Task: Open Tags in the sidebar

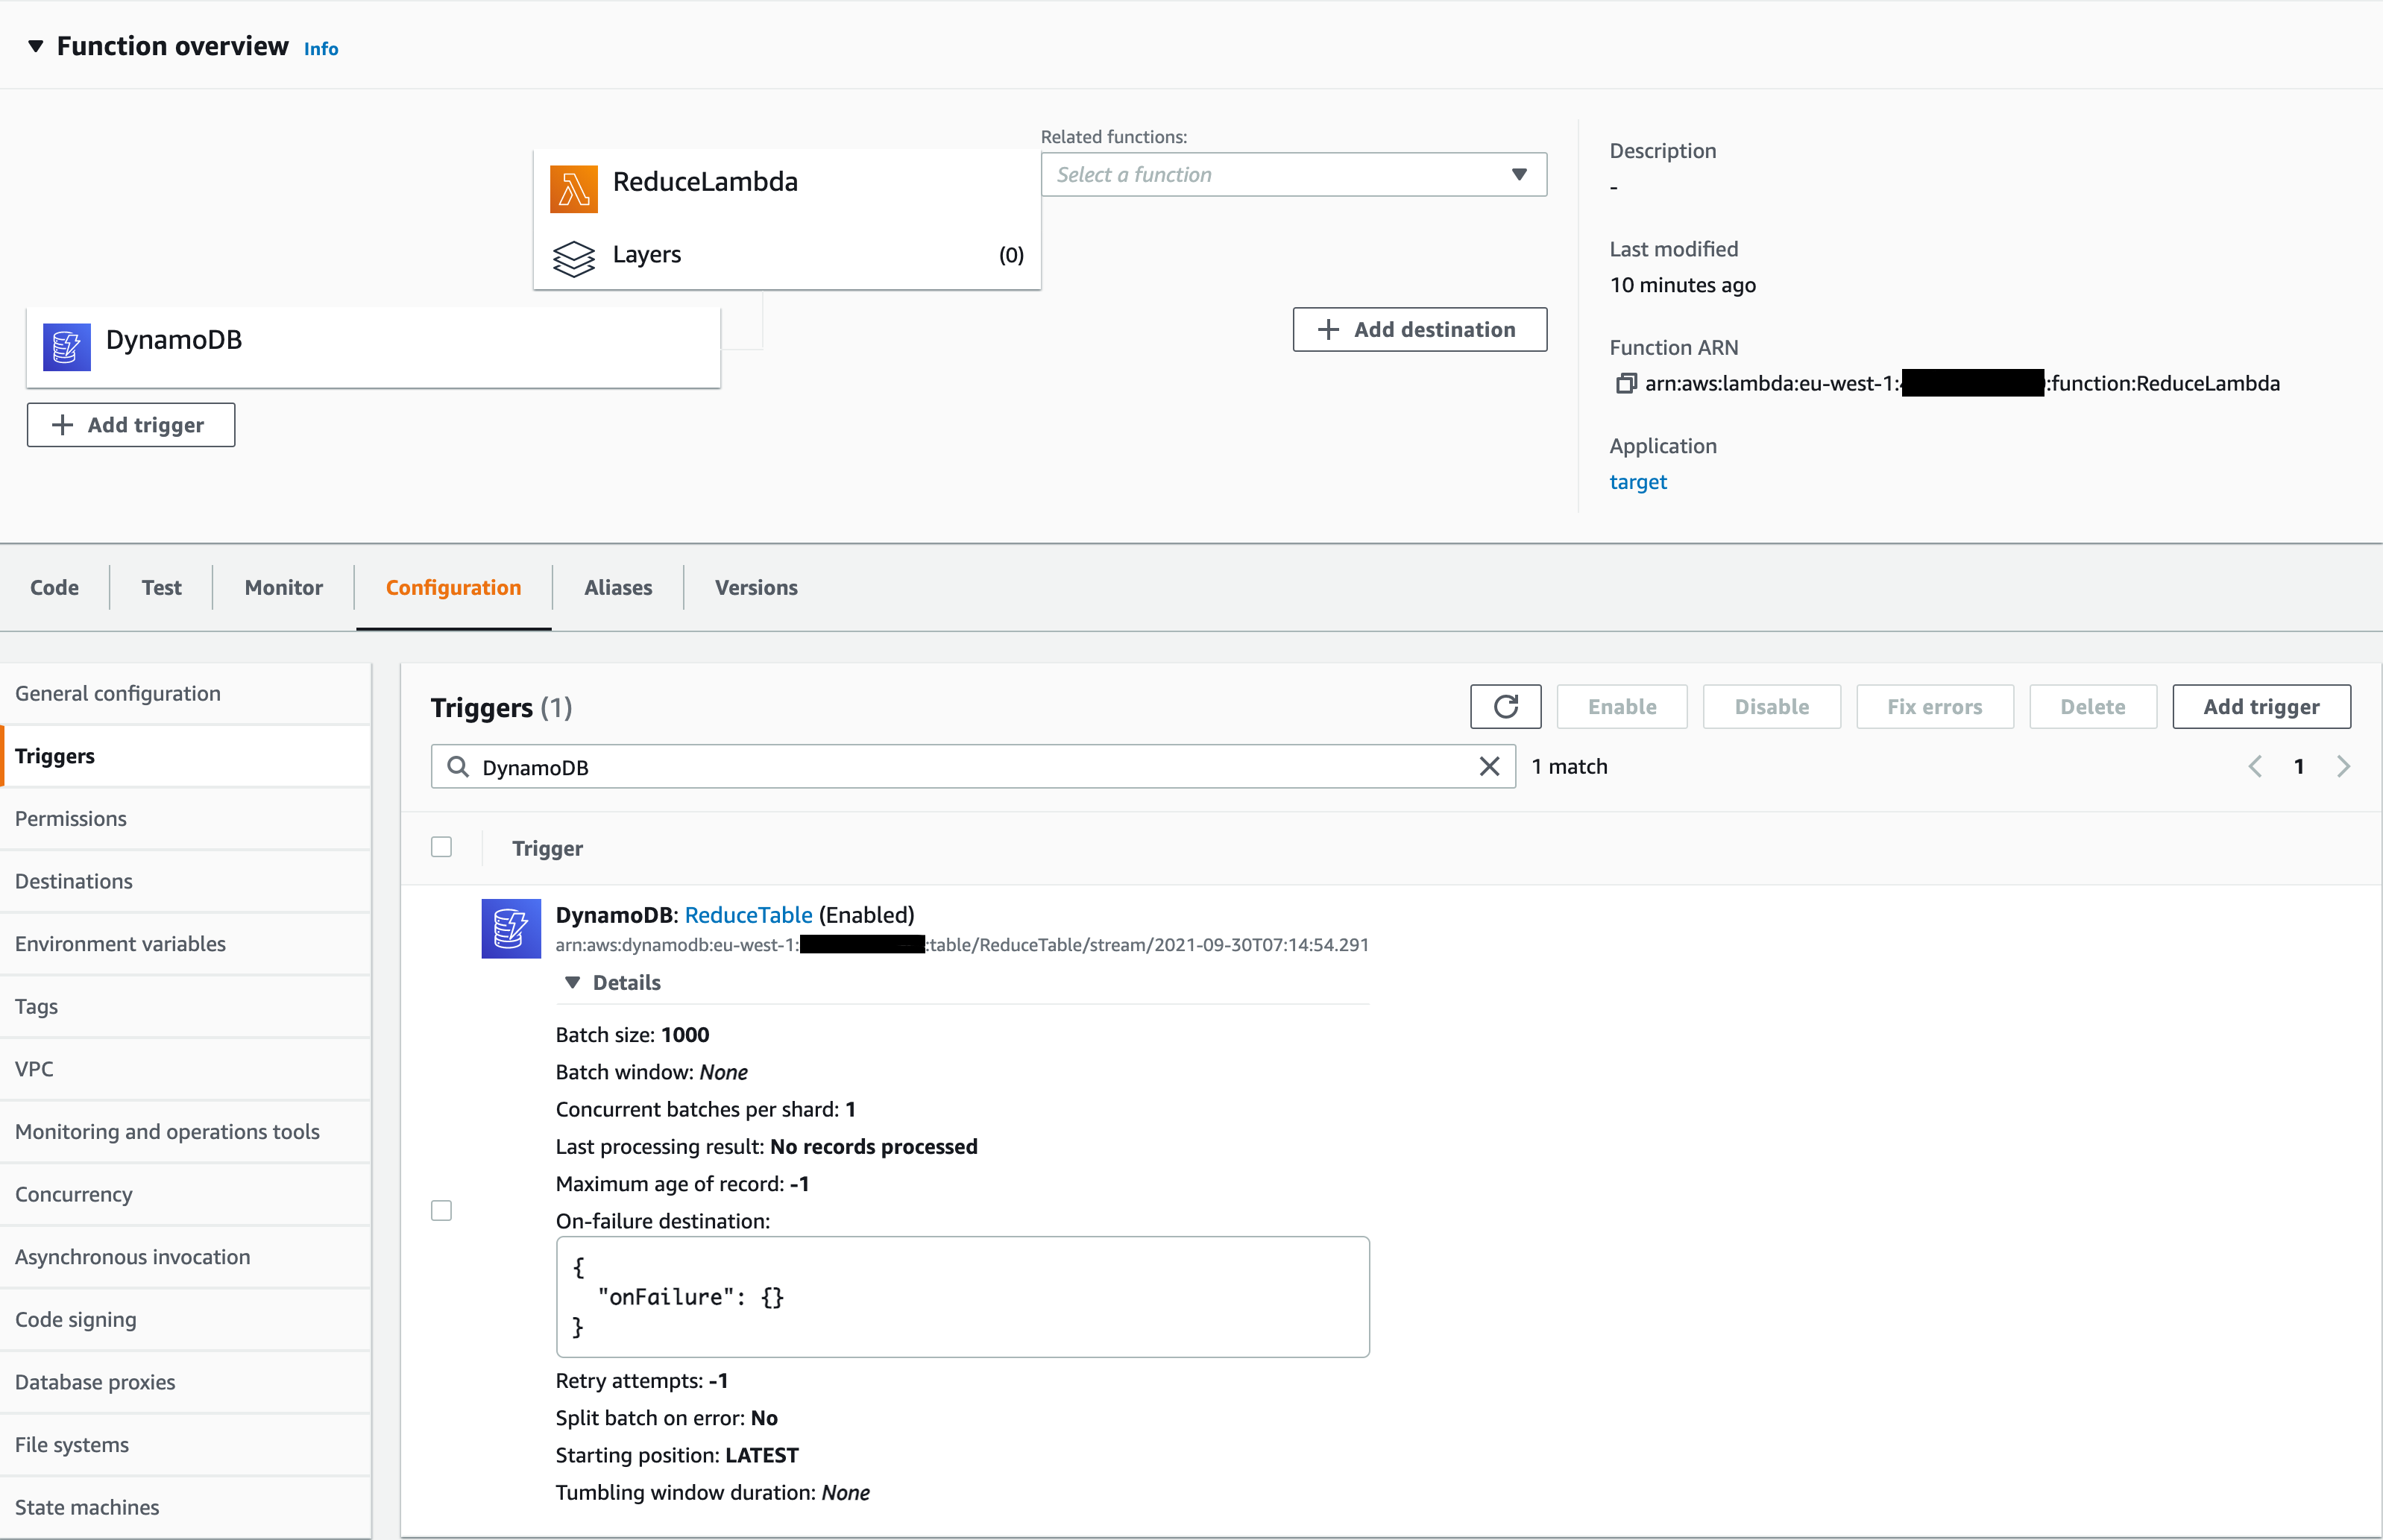Action: [x=186, y=1006]
